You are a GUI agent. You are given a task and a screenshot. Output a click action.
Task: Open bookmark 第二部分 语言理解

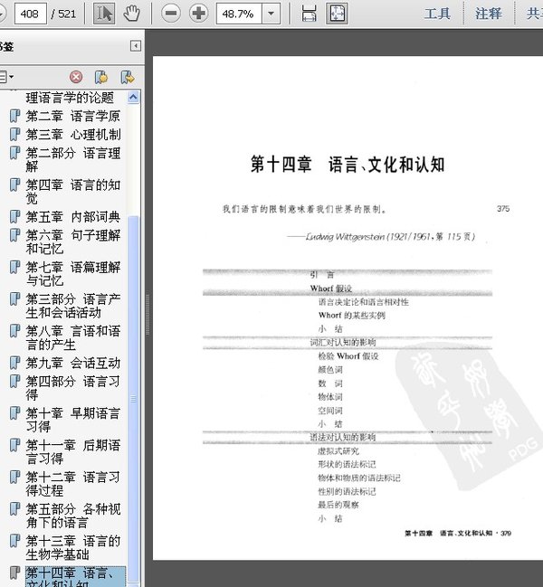(x=73, y=159)
